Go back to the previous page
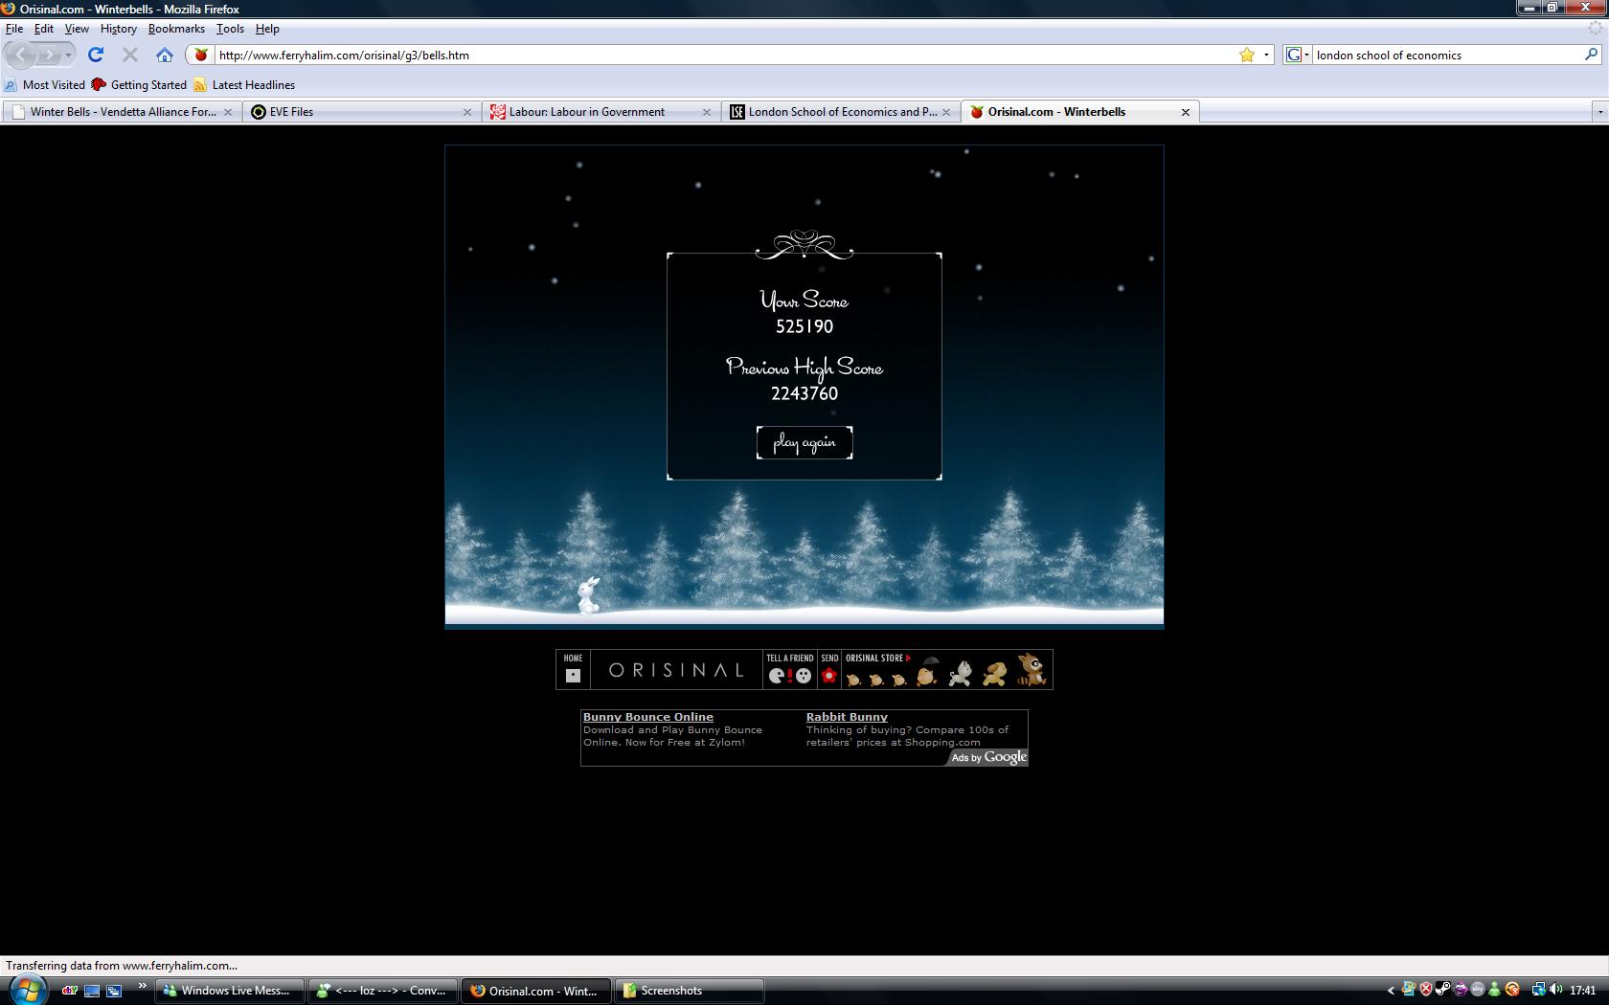1609x1005 pixels. click(22, 55)
